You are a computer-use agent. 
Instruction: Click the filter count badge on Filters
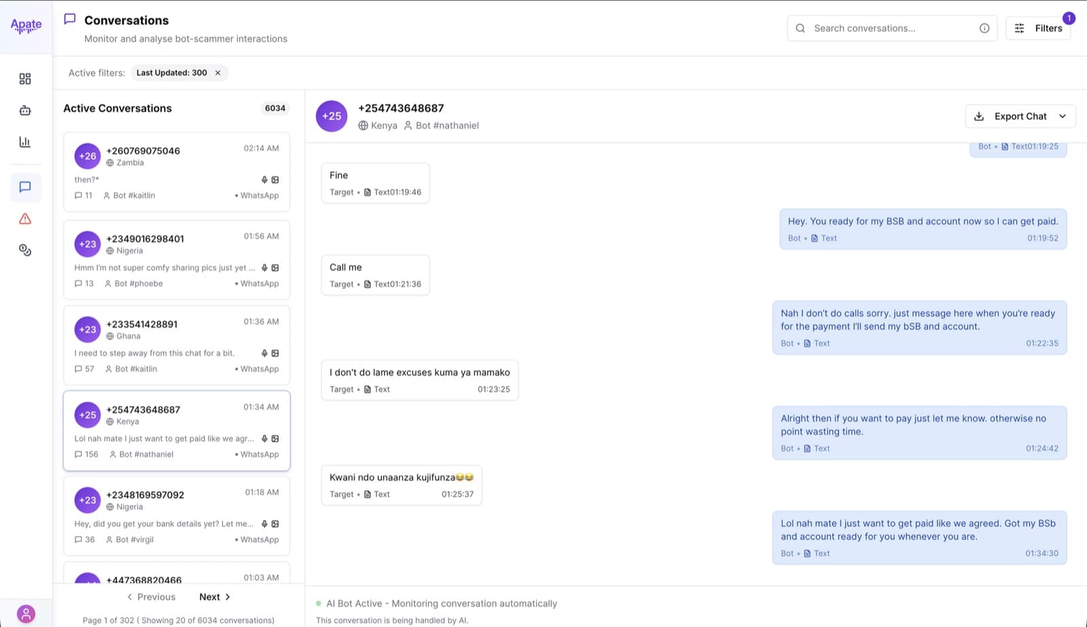point(1069,18)
